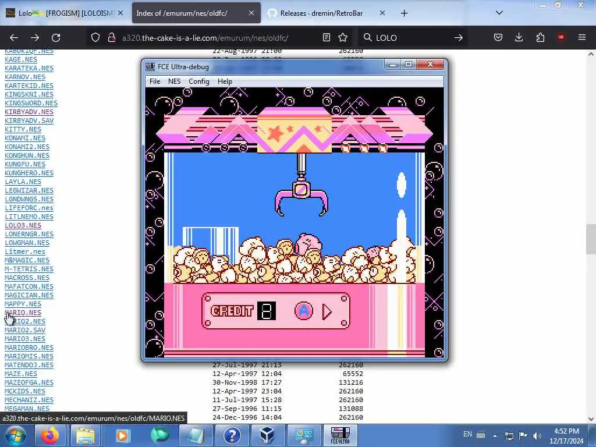
Task: Click the FCE Ultra taskbar button
Action: click(340, 435)
